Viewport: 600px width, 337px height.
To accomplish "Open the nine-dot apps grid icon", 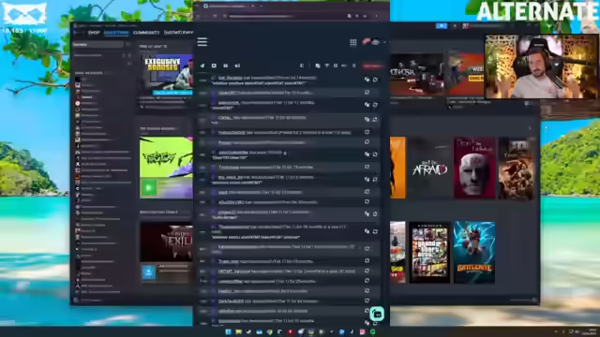I will 353,42.
